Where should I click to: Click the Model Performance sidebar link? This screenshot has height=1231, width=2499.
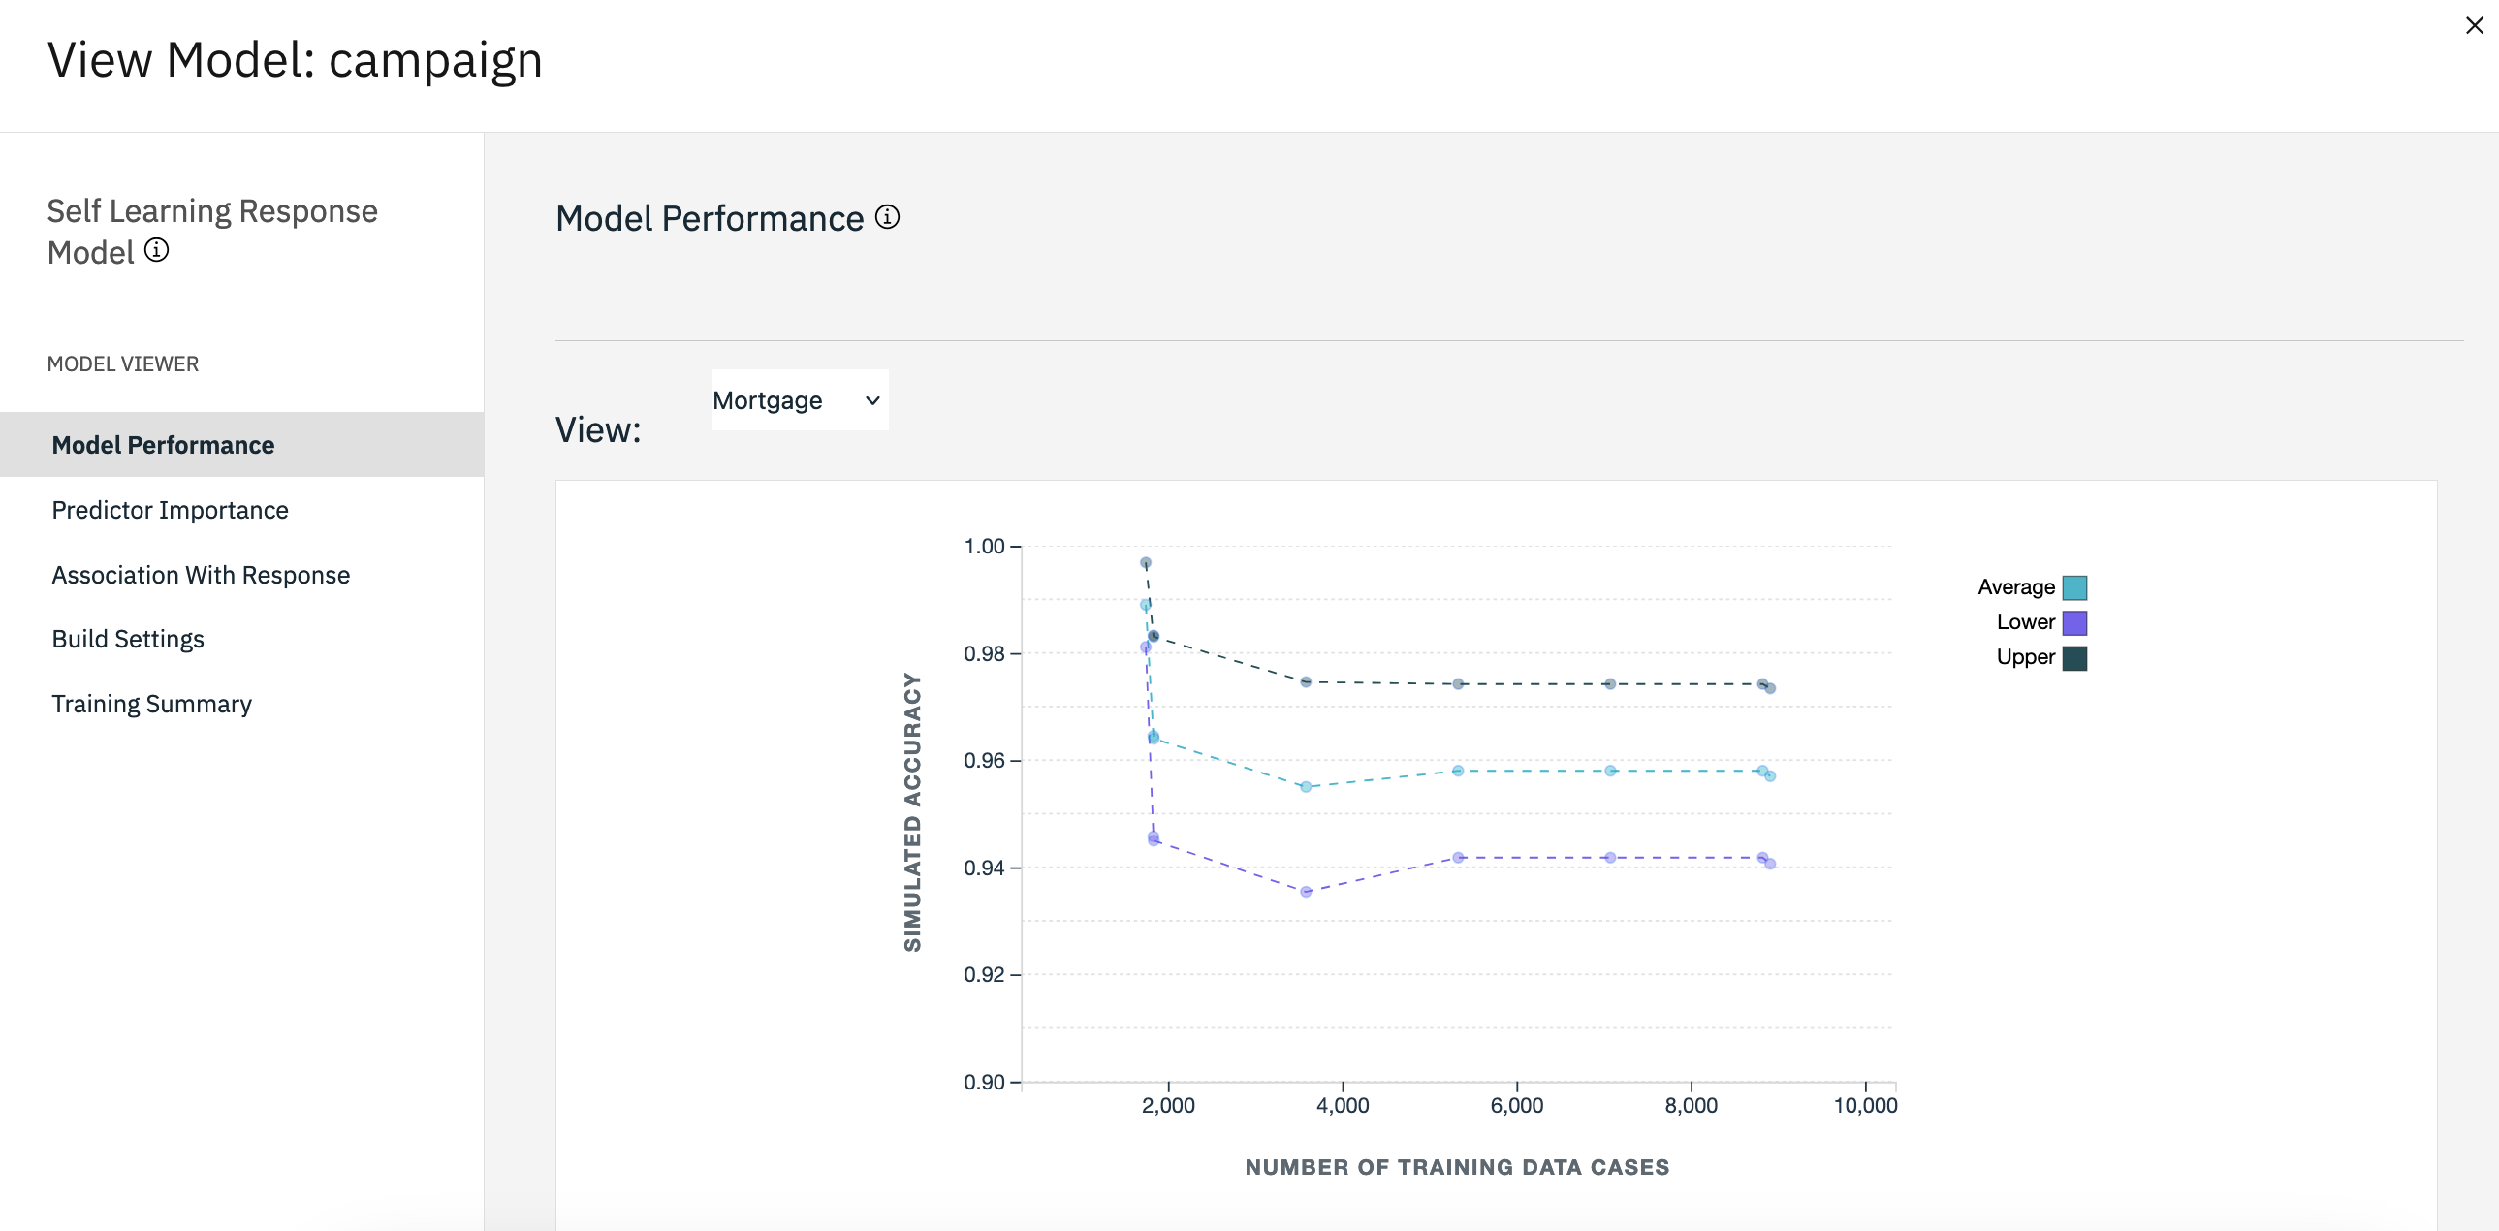pyautogui.click(x=163, y=445)
